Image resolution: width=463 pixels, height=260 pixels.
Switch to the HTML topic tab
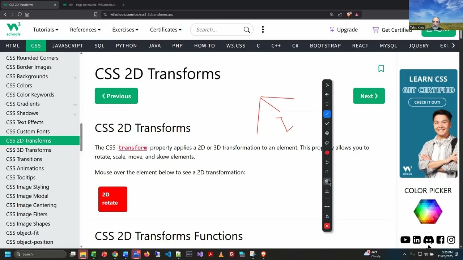[13, 45]
